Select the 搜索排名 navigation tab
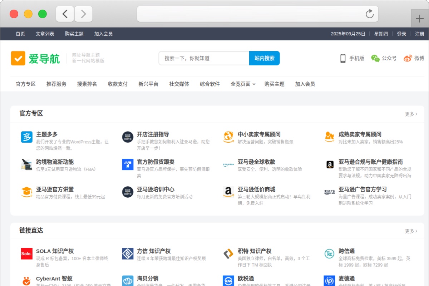Screen dimensions: 429x286 pos(87,84)
